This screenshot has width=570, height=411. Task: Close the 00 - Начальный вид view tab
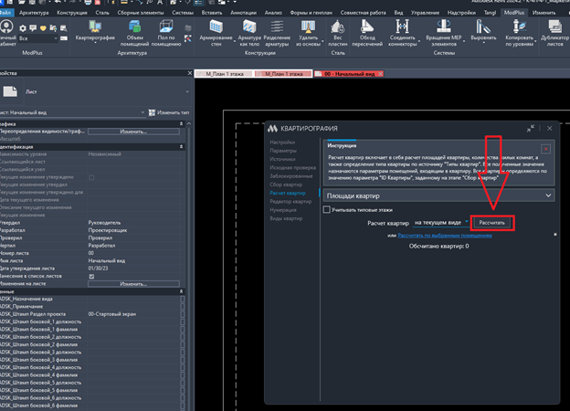point(380,74)
